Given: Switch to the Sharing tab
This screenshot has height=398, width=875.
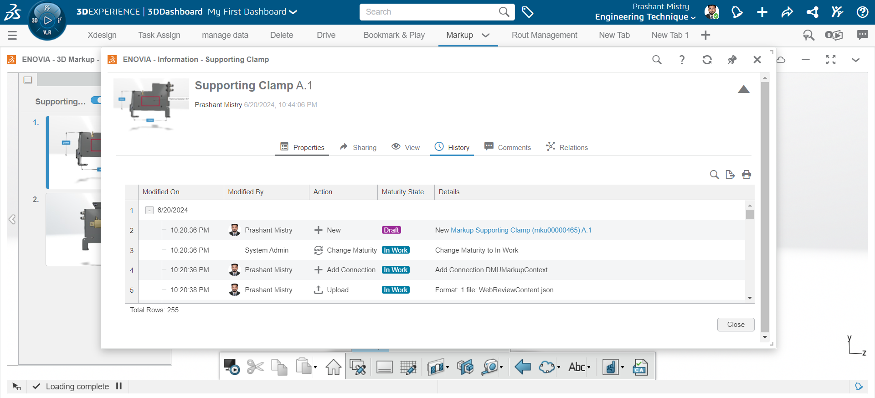Looking at the screenshot, I should [x=358, y=147].
